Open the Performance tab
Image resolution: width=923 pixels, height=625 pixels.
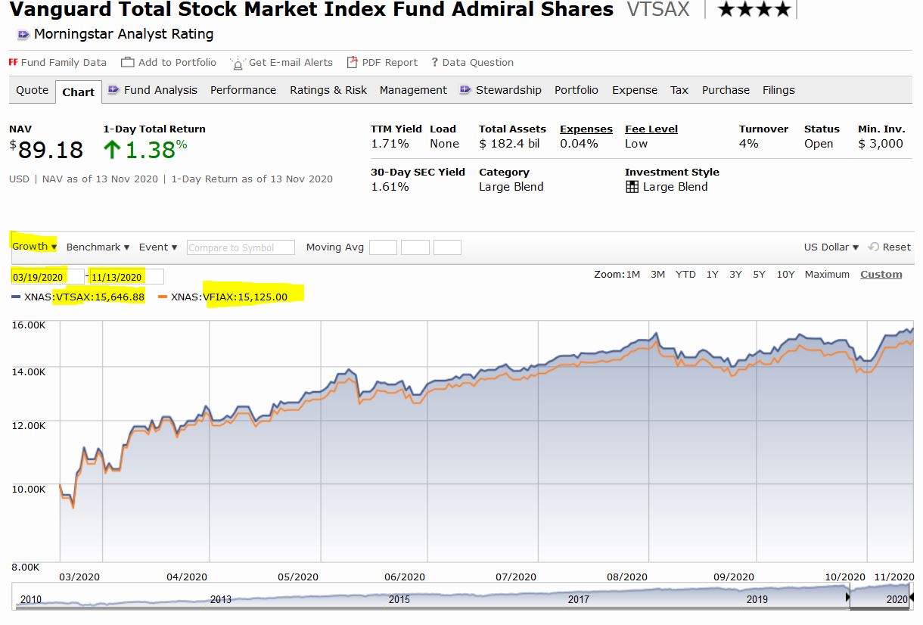tap(243, 90)
